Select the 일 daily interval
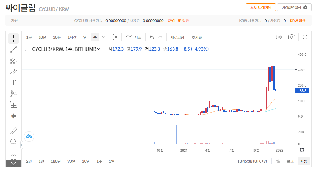Viewport: 316px width, 169px height. (85, 37)
